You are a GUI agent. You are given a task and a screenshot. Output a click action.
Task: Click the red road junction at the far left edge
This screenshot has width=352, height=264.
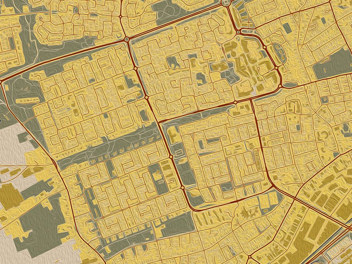pos(1,81)
